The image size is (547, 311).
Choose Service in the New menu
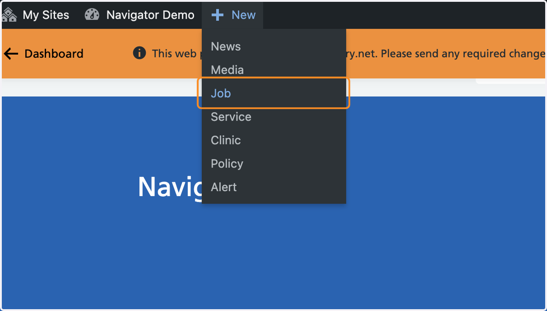pos(274,117)
